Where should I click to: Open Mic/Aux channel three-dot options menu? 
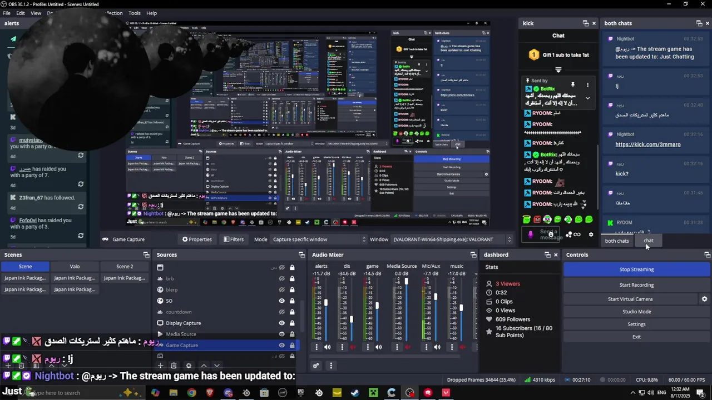coord(427,347)
